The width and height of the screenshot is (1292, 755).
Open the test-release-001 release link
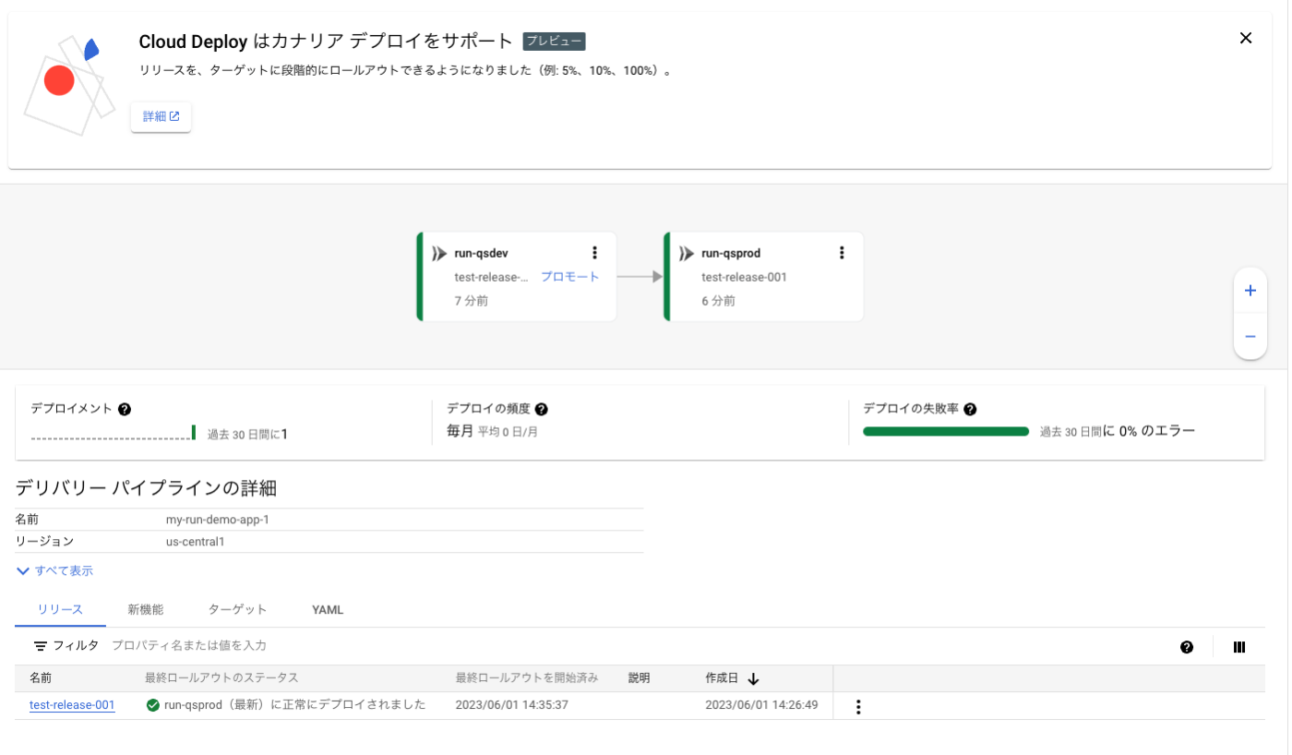pos(72,705)
